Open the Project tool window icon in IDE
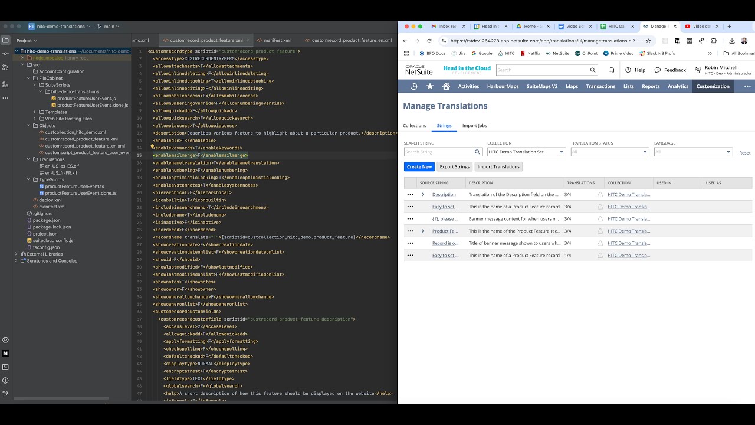The height and width of the screenshot is (425, 755). [x=5, y=40]
